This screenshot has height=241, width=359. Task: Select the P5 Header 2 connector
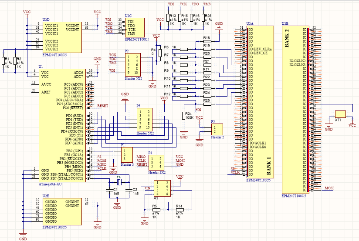coord(217,129)
